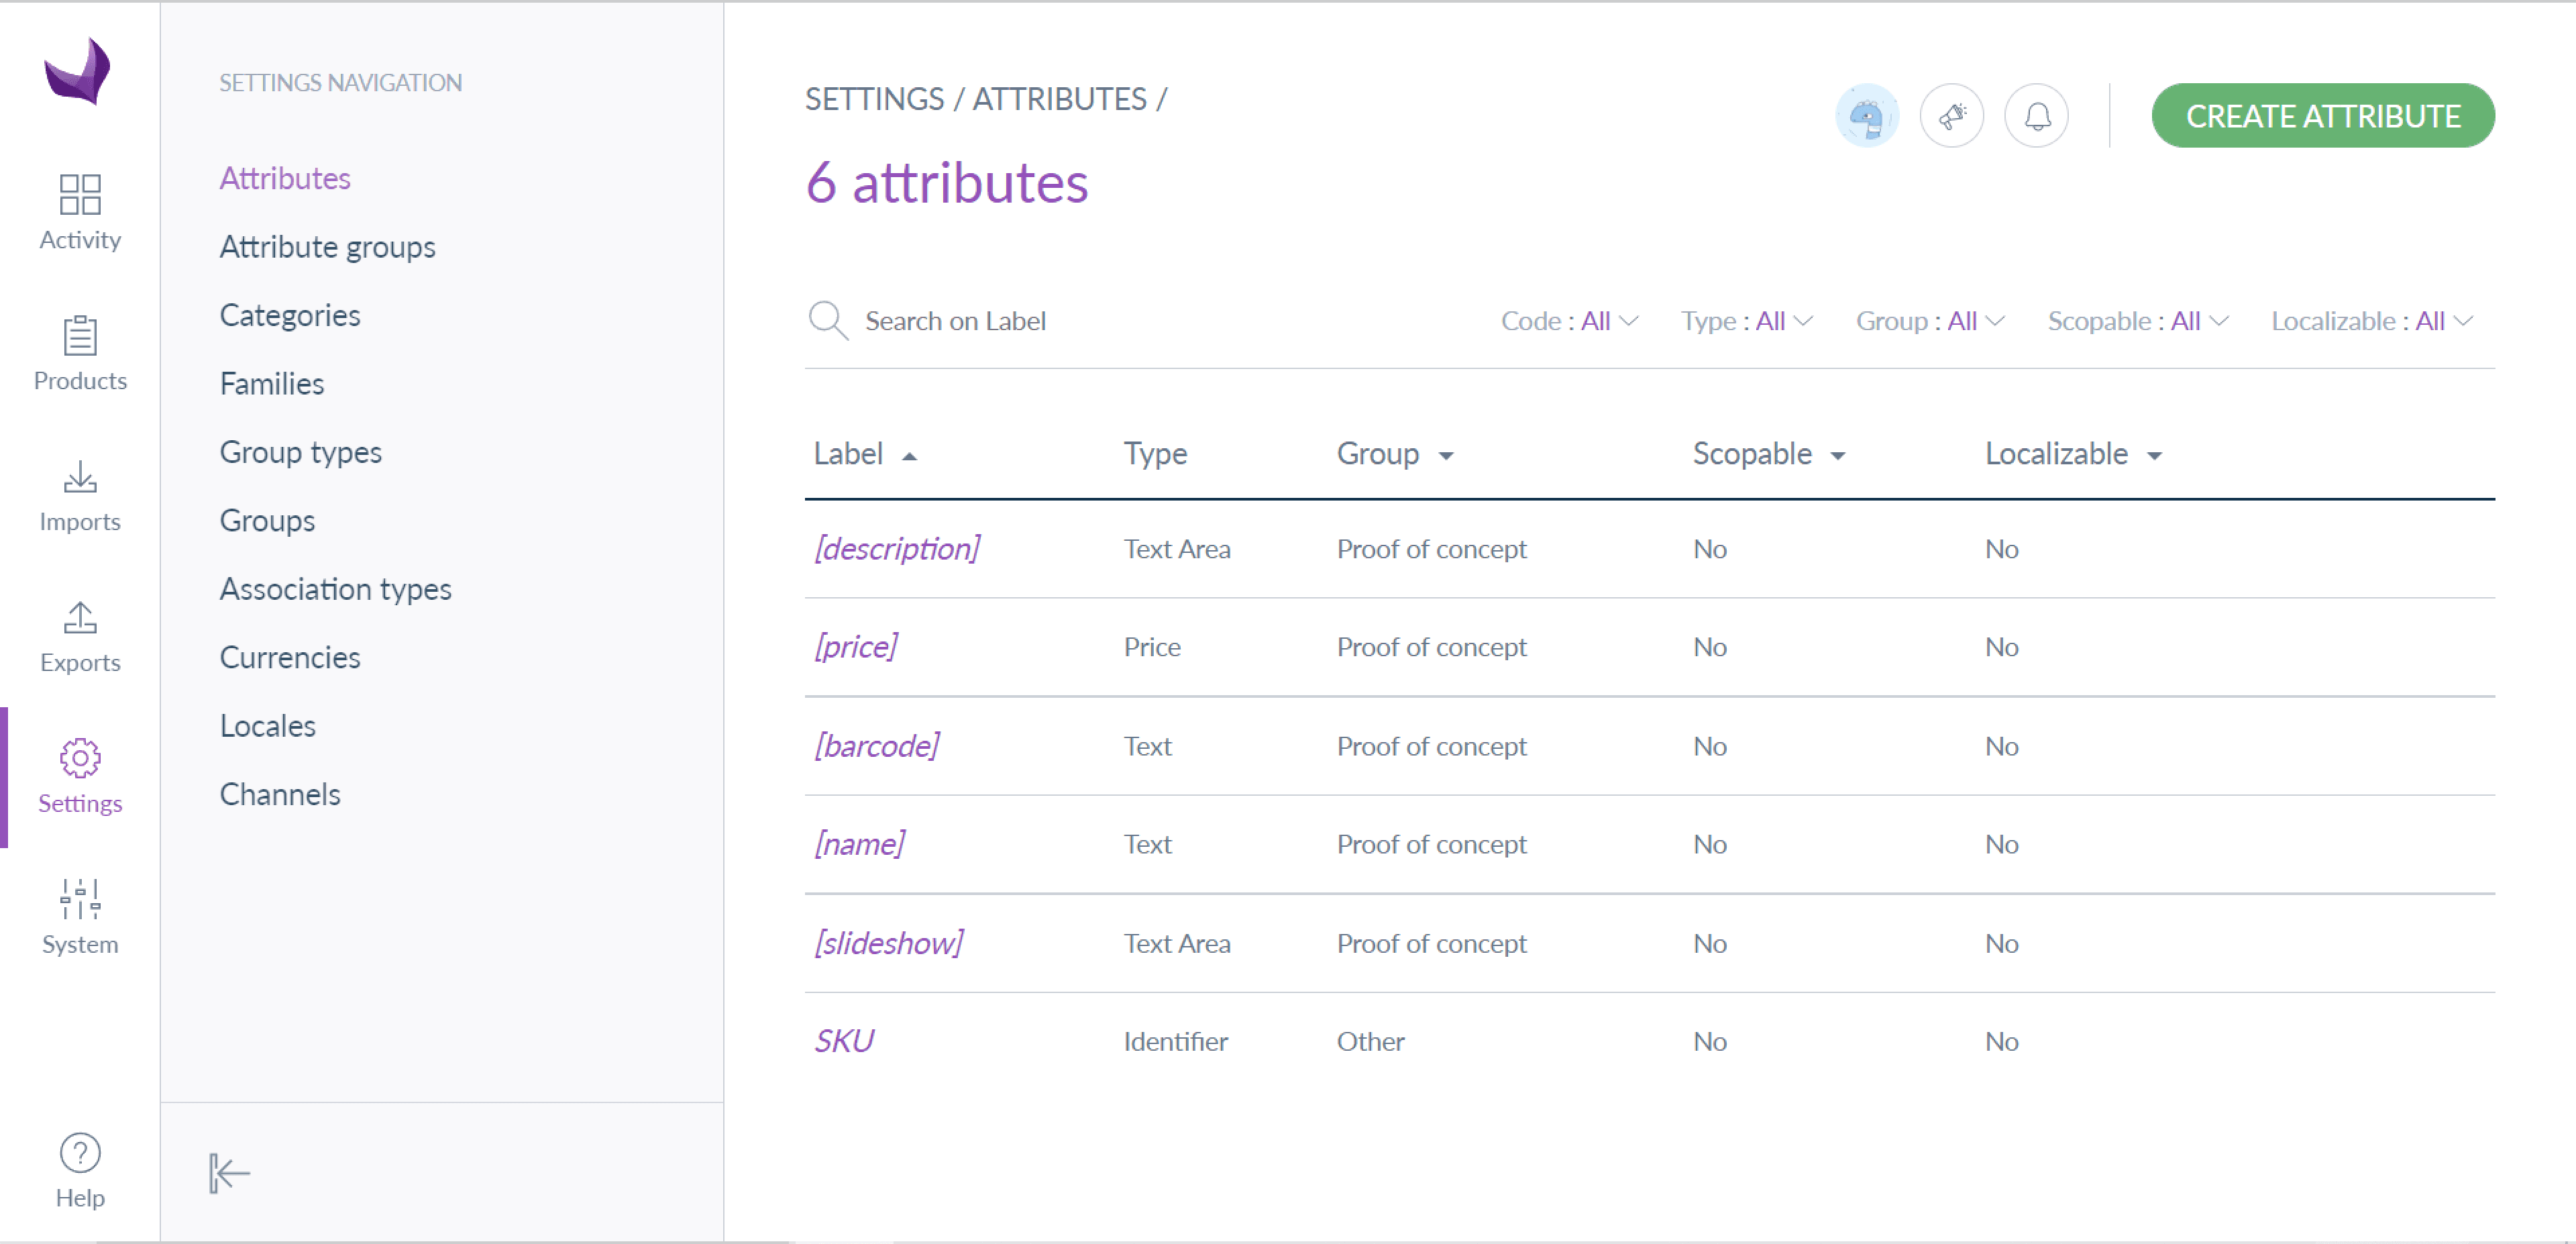Open the user avatar menu

[1866, 116]
